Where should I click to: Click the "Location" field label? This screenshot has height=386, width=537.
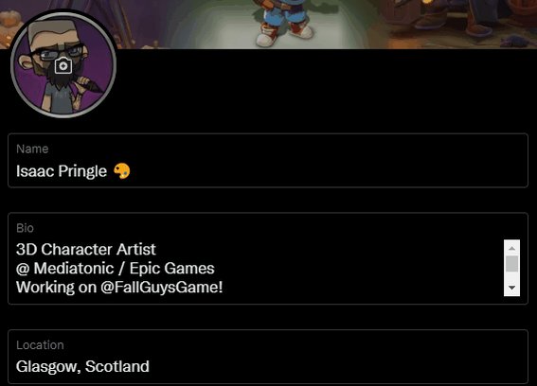click(x=40, y=345)
